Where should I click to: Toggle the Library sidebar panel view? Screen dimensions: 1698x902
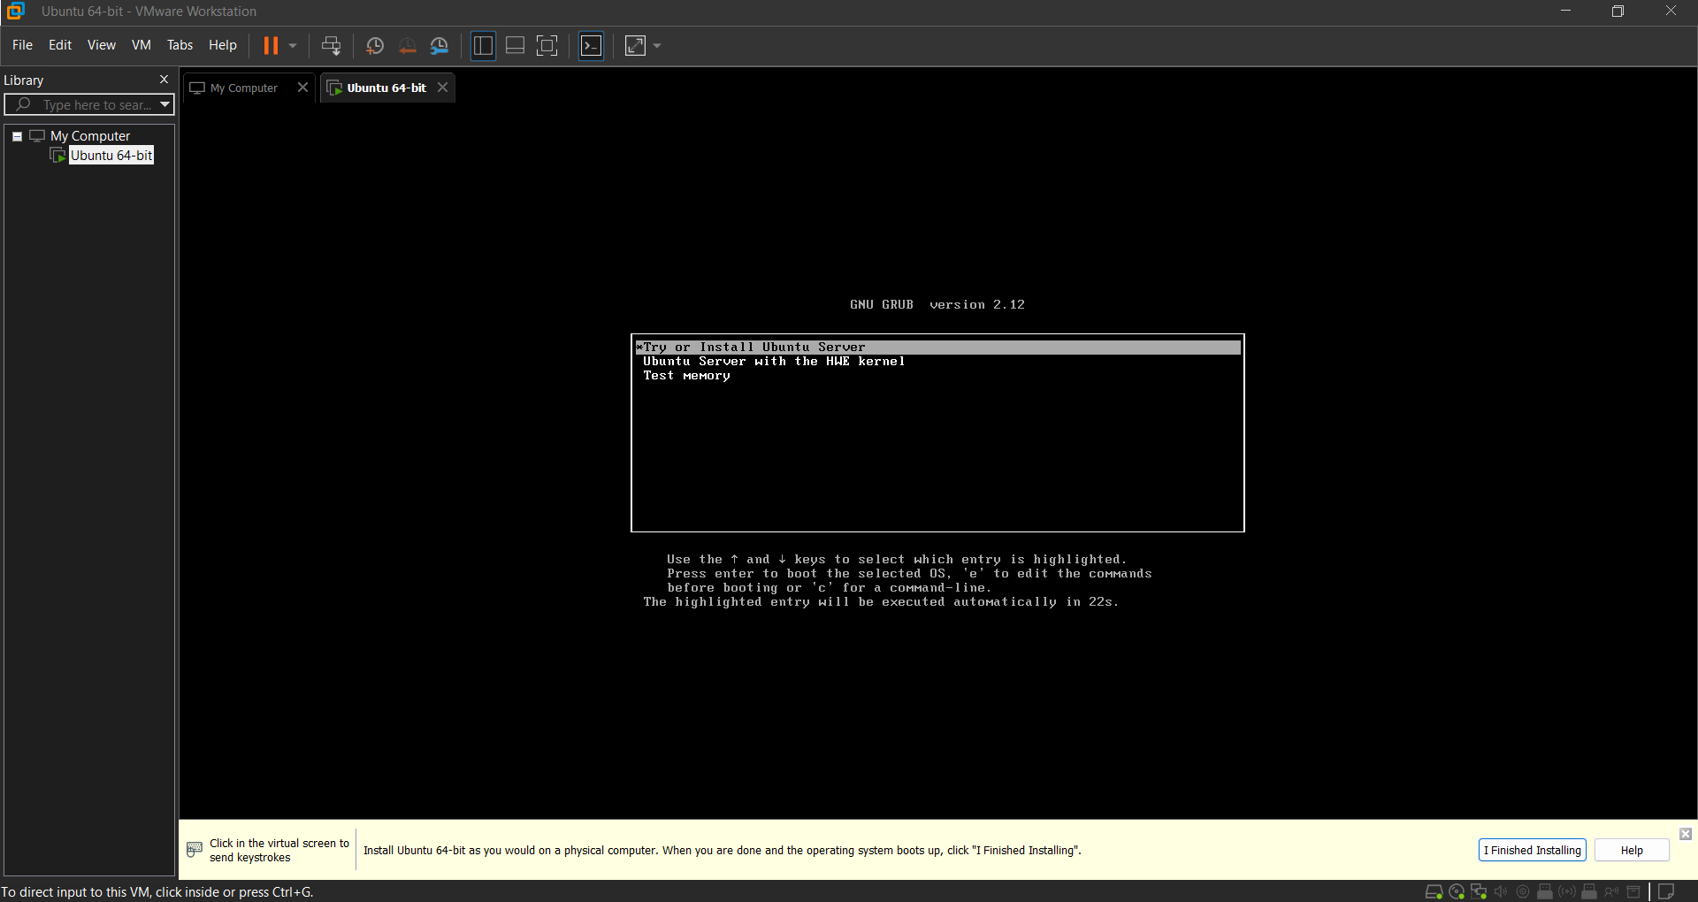point(483,45)
